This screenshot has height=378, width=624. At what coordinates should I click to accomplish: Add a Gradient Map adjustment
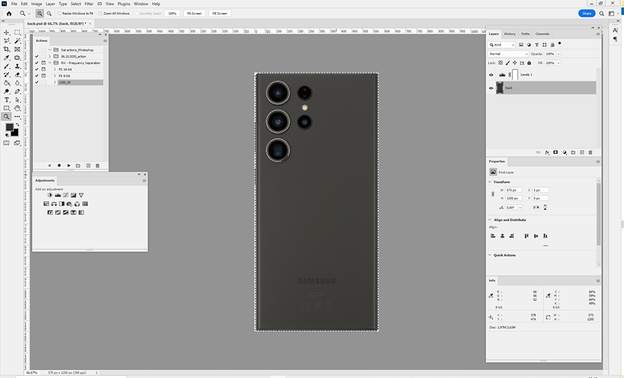[81, 213]
